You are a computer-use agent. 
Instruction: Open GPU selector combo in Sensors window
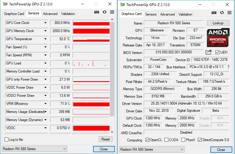[x=35, y=149]
